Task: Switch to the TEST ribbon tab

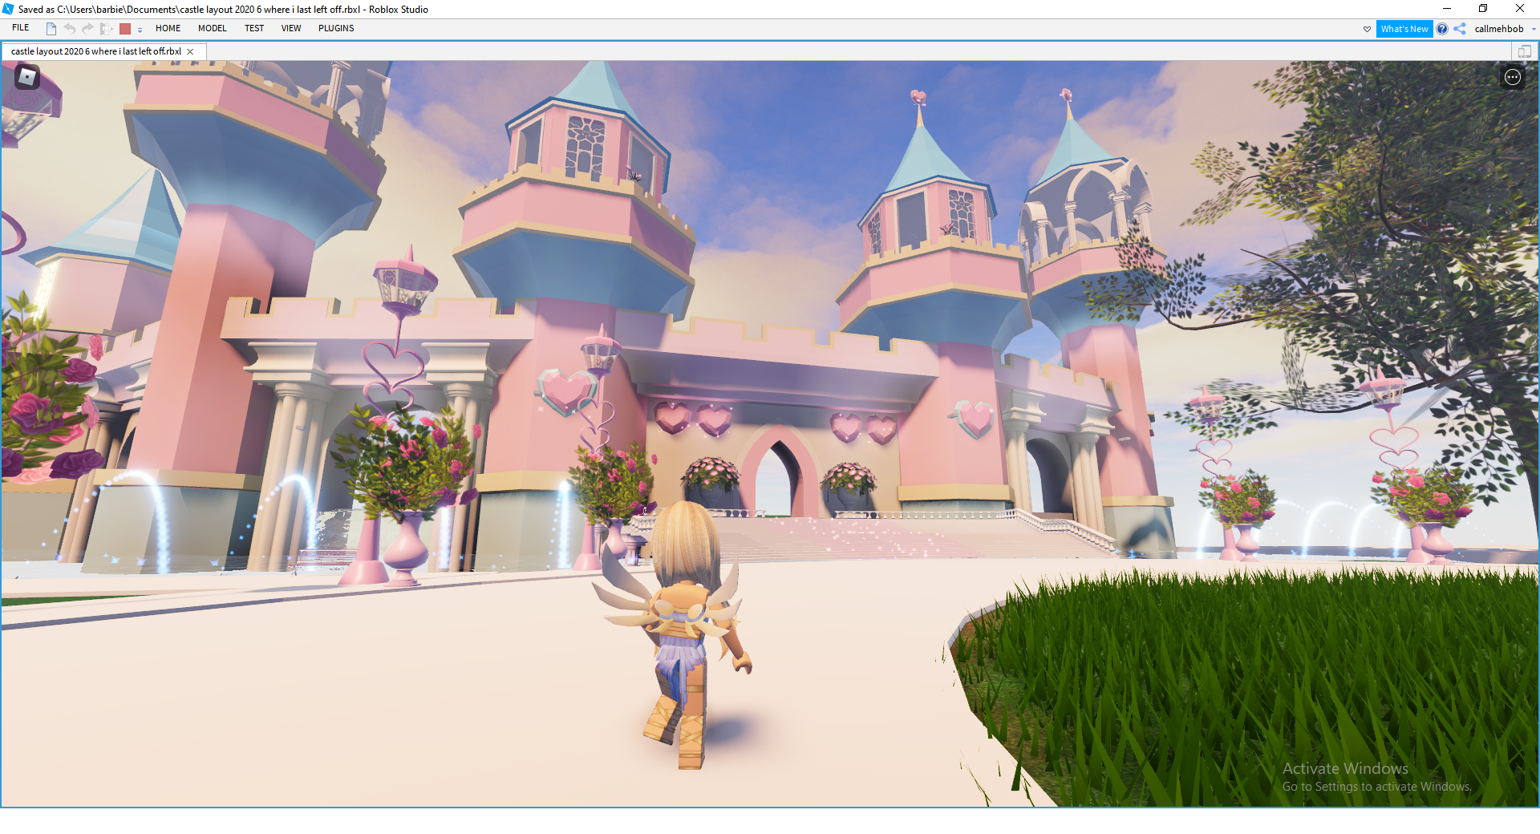Action: (x=254, y=28)
